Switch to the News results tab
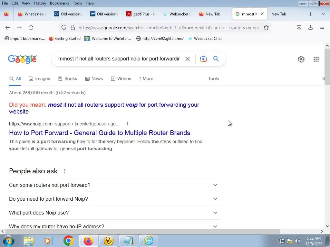Image resolution: width=330 pixels, height=247 pixels. pyautogui.click(x=94, y=78)
